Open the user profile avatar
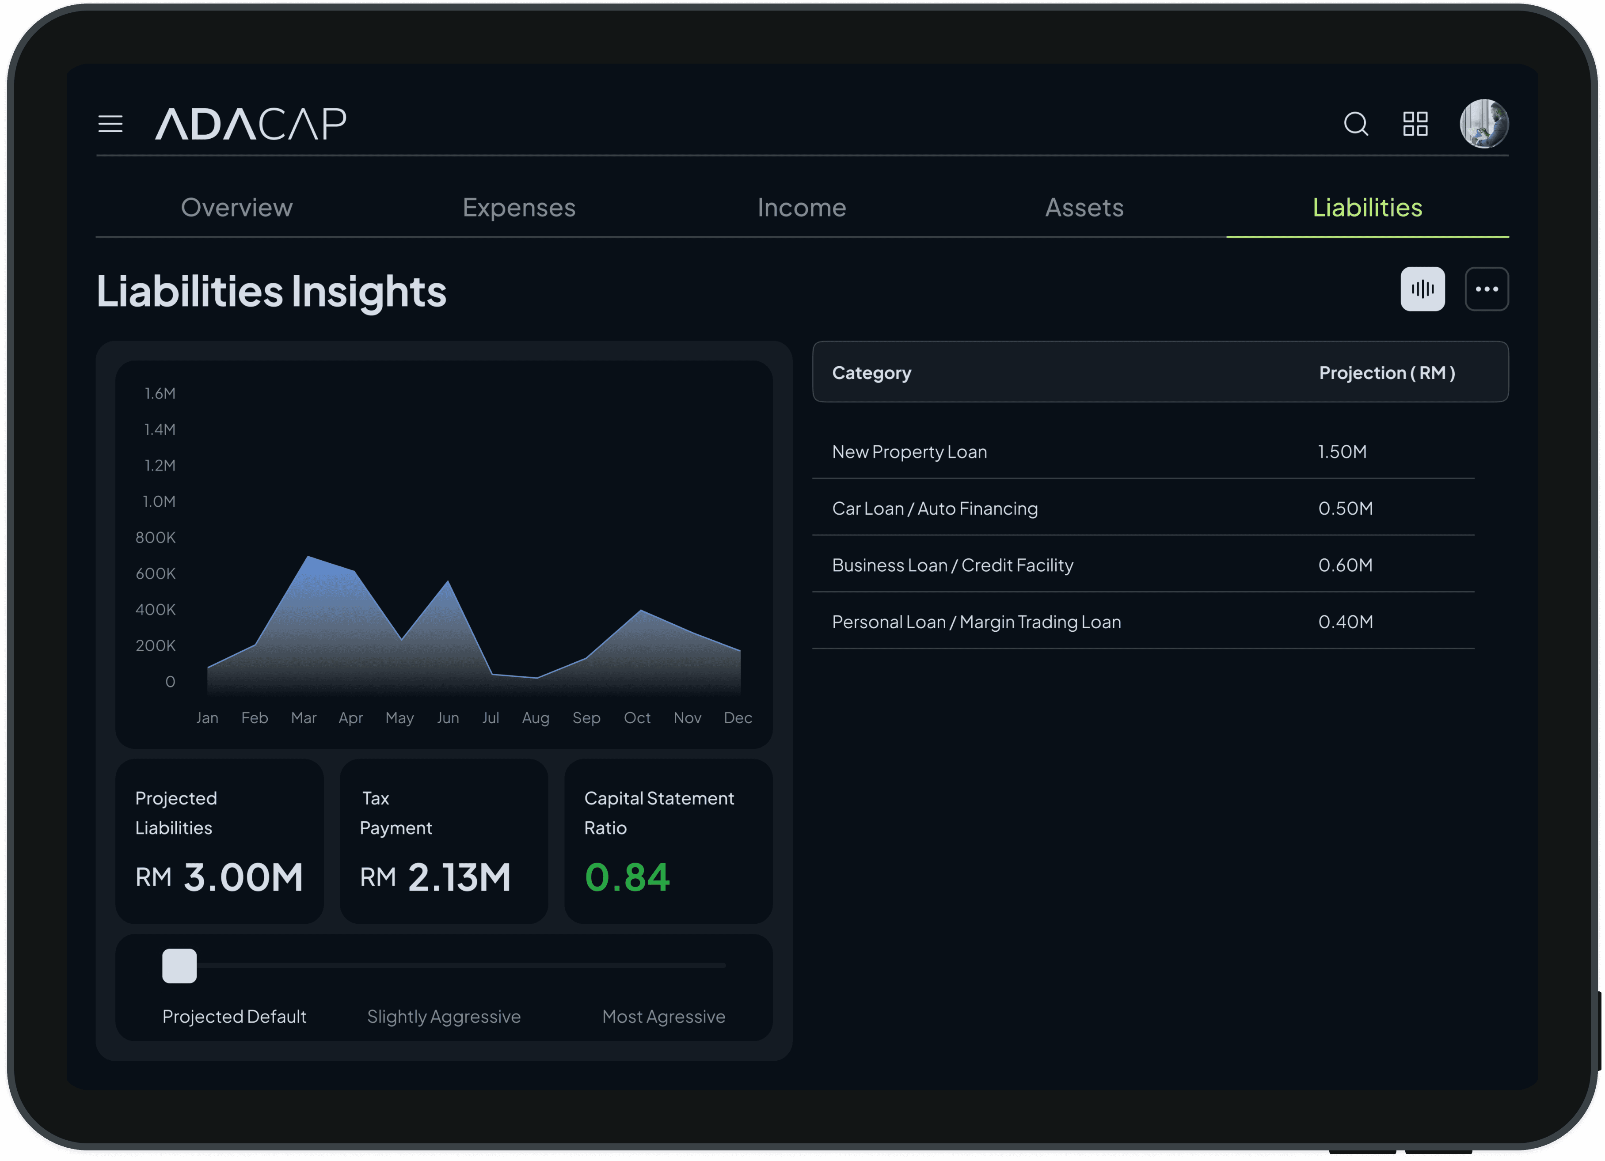1605x1161 pixels. (1484, 124)
